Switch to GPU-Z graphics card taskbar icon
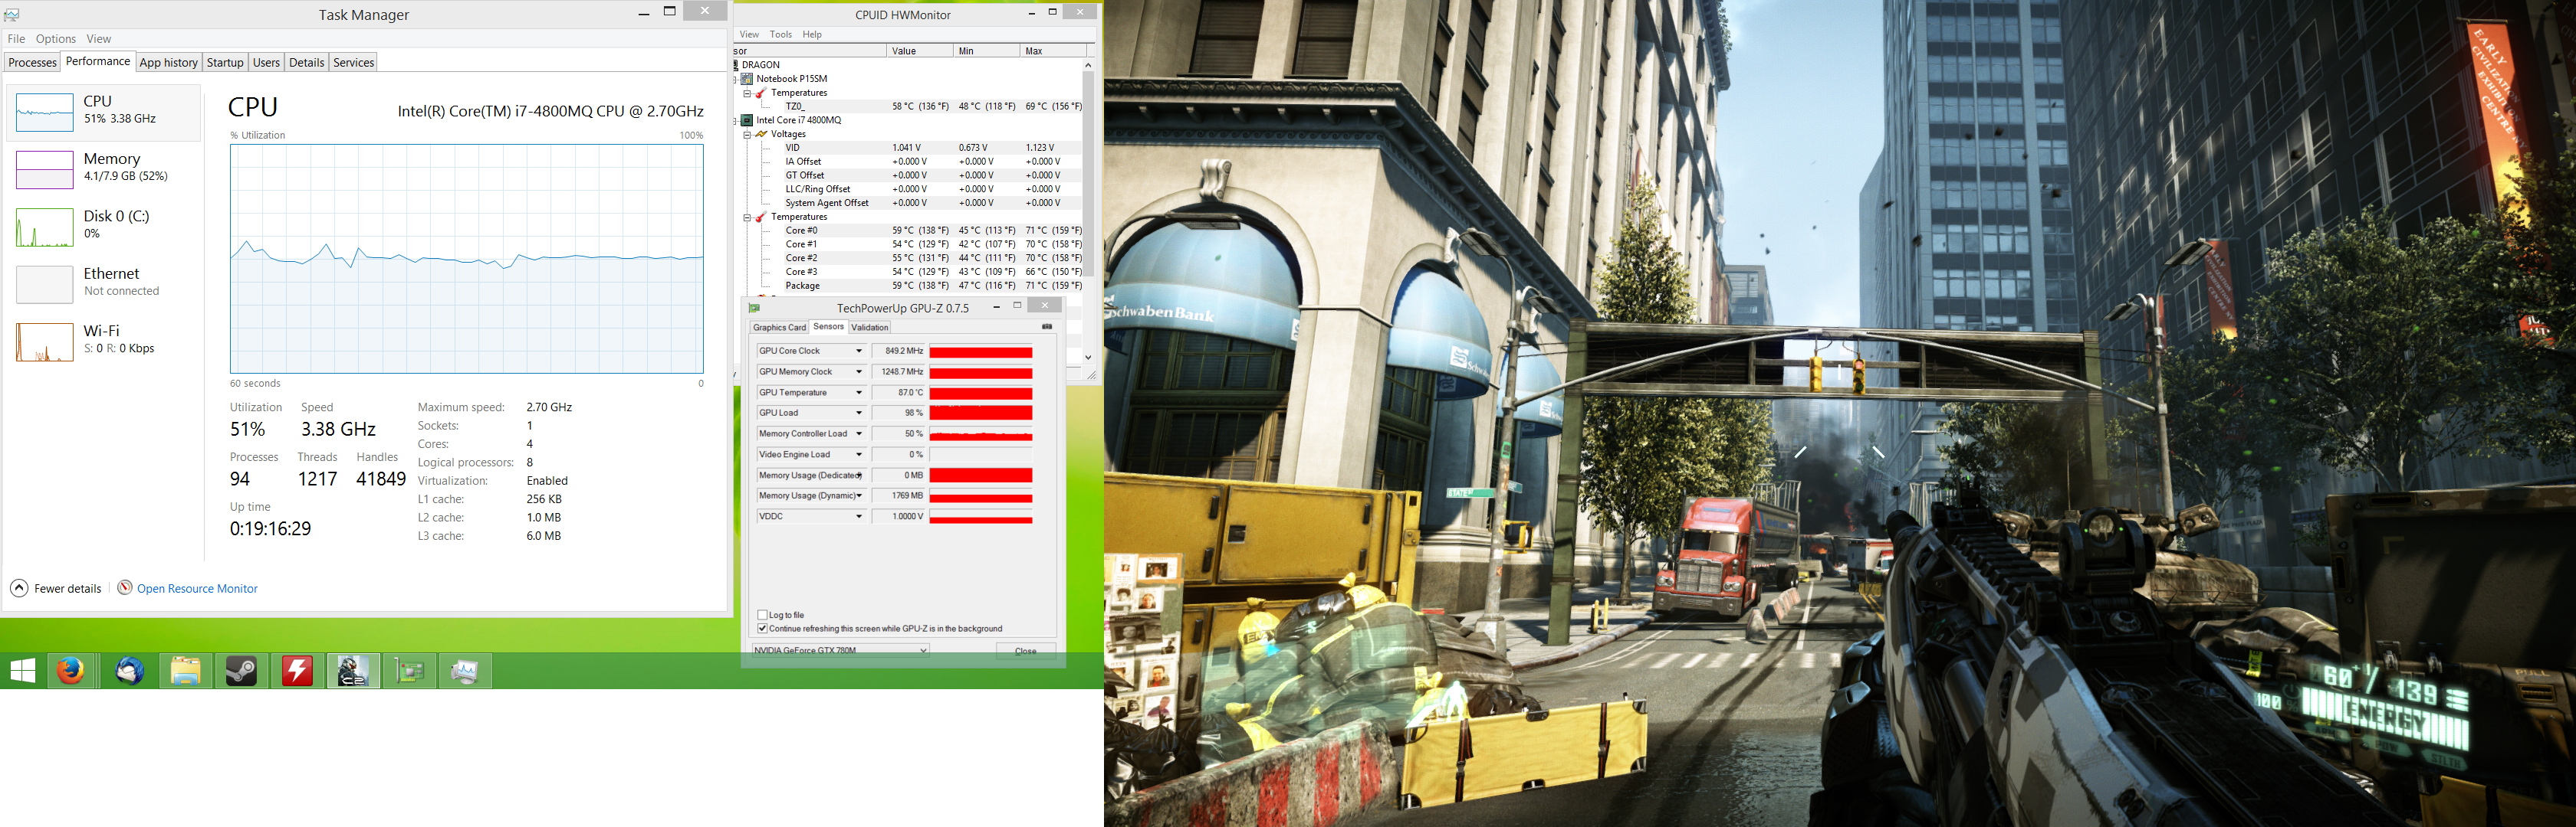Image resolution: width=2576 pixels, height=827 pixels. 409,672
